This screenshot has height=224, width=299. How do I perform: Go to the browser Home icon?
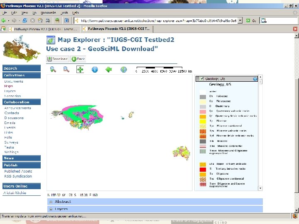[x=40, y=20]
